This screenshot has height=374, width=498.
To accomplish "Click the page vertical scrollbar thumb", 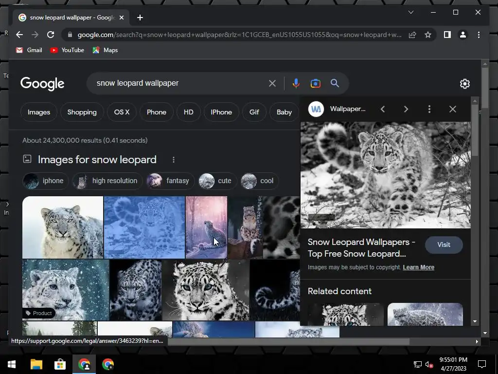I will [x=485, y=88].
